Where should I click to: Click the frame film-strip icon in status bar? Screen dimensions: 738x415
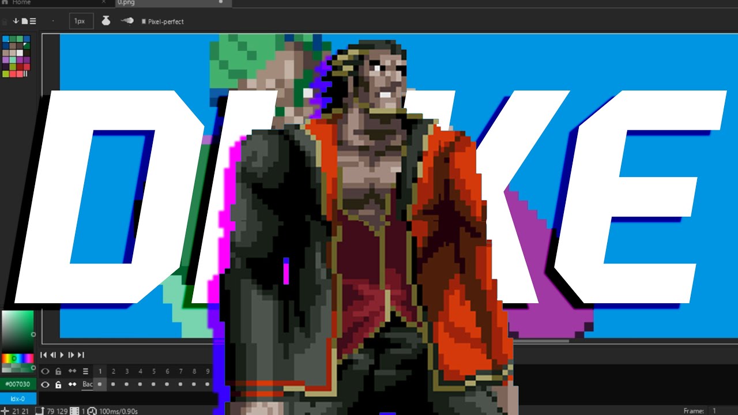75,412
